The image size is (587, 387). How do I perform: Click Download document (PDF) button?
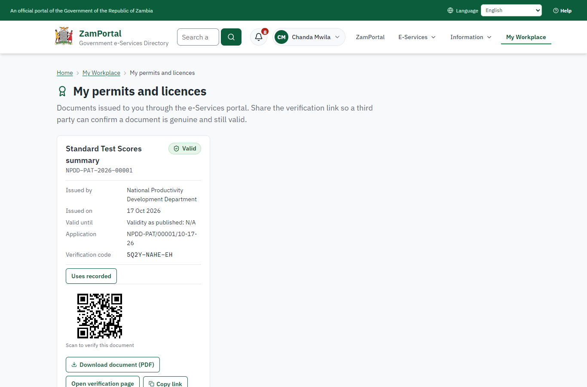click(113, 365)
